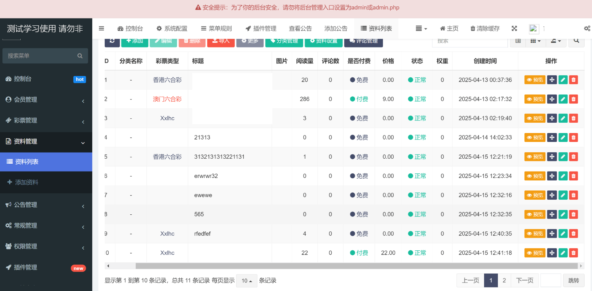Click the refresh table button
592x291 pixels.
pyautogui.click(x=112, y=41)
